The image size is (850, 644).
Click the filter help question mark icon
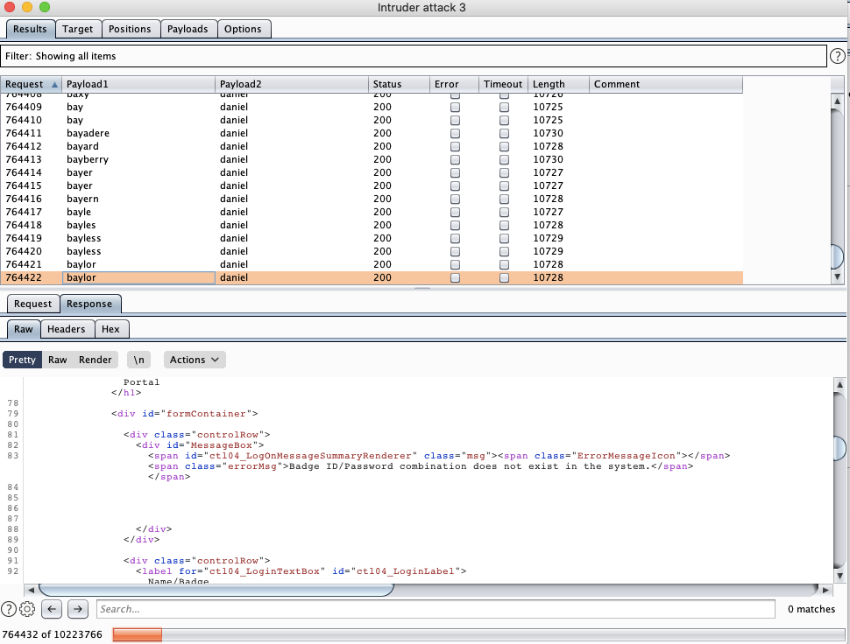838,56
